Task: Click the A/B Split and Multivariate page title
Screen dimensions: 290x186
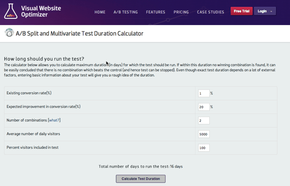Action: [80, 34]
